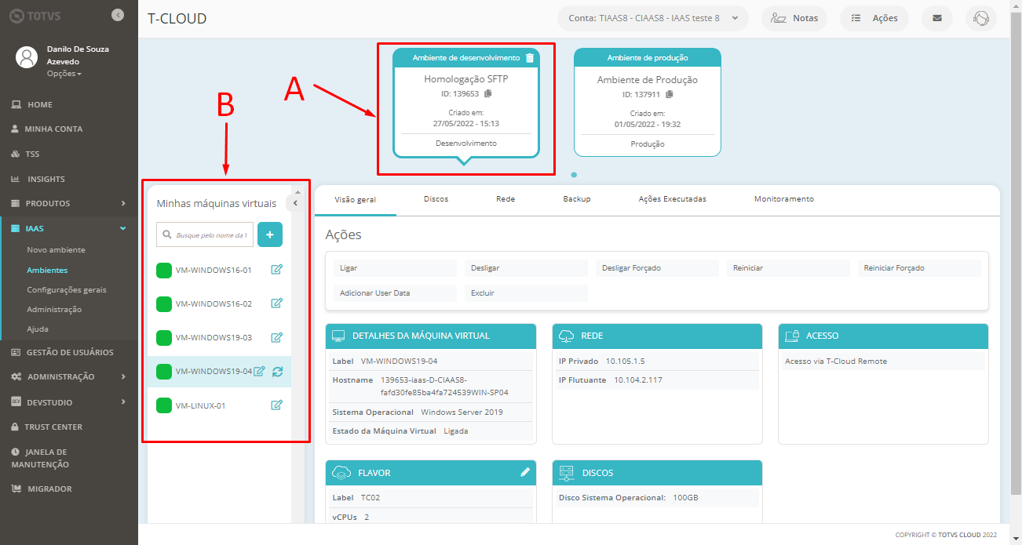Click Adicionar User Data action

coord(395,293)
